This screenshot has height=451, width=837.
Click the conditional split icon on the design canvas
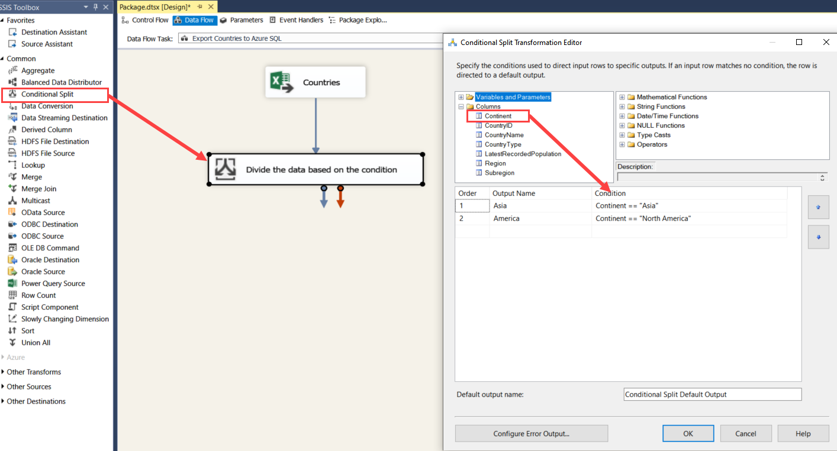[226, 169]
